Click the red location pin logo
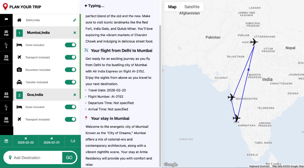Image resolution: width=304 pixels, height=168 pixels. [x=5, y=7]
